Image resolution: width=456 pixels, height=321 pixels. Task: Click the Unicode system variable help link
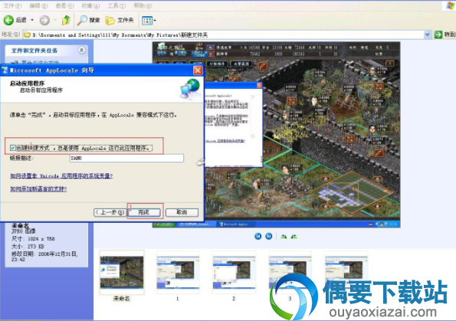coord(61,175)
